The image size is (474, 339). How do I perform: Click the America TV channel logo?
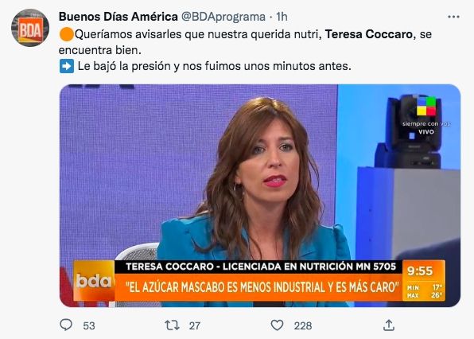click(426, 106)
